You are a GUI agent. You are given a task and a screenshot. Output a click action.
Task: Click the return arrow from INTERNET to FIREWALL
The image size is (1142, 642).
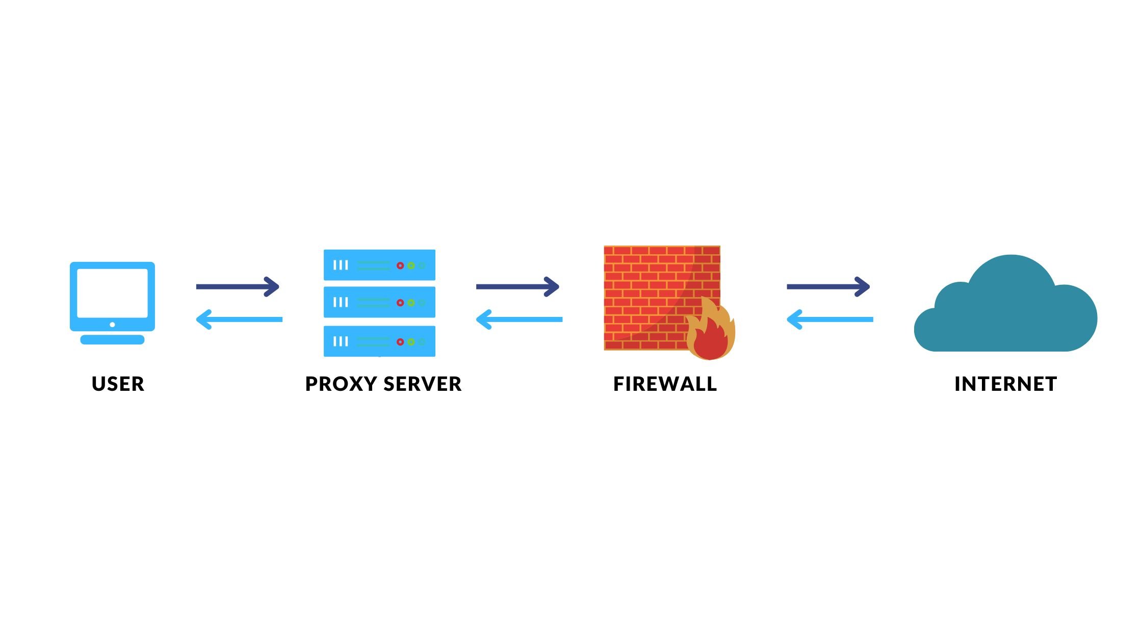823,322
